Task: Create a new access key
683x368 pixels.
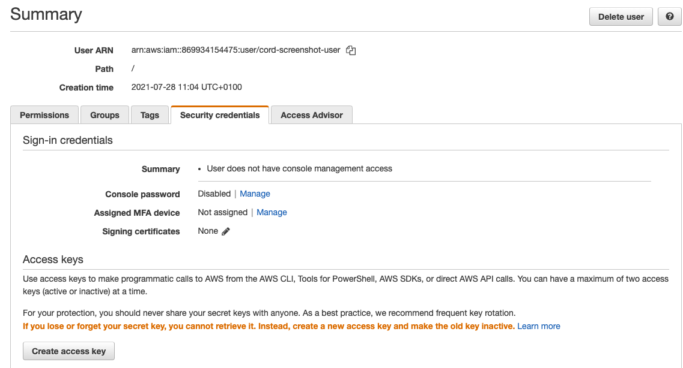Action: [68, 351]
